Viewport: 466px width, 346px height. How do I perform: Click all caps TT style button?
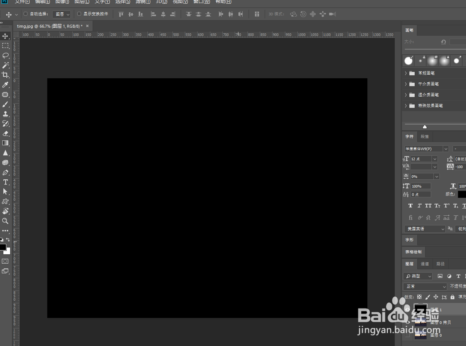(428, 206)
